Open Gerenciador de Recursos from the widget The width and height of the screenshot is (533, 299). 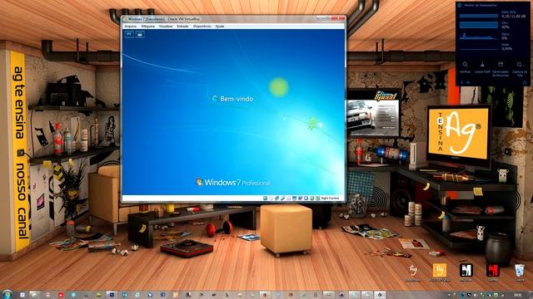coord(501,68)
